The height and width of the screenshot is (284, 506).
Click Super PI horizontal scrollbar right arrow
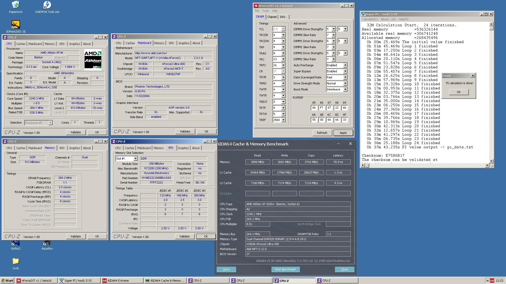click(487, 165)
